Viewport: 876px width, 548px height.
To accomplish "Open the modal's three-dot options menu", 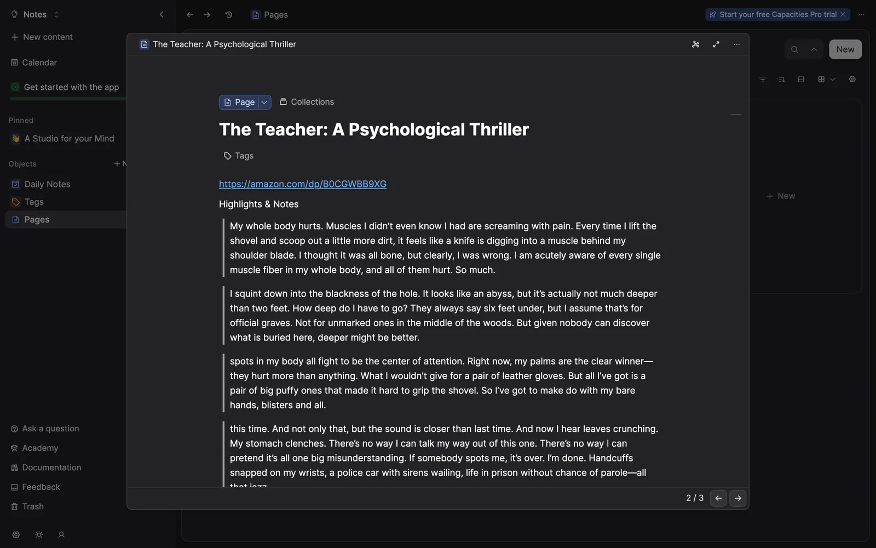I will click(x=737, y=44).
